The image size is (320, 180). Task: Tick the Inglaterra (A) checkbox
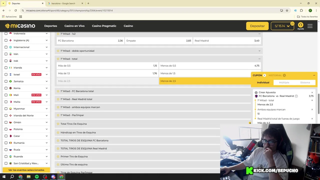point(6,40)
